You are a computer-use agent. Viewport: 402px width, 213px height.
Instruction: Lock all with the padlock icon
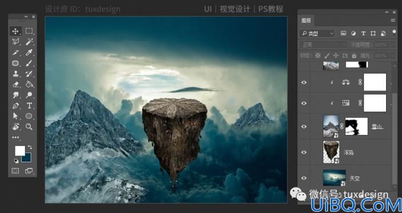354,56
